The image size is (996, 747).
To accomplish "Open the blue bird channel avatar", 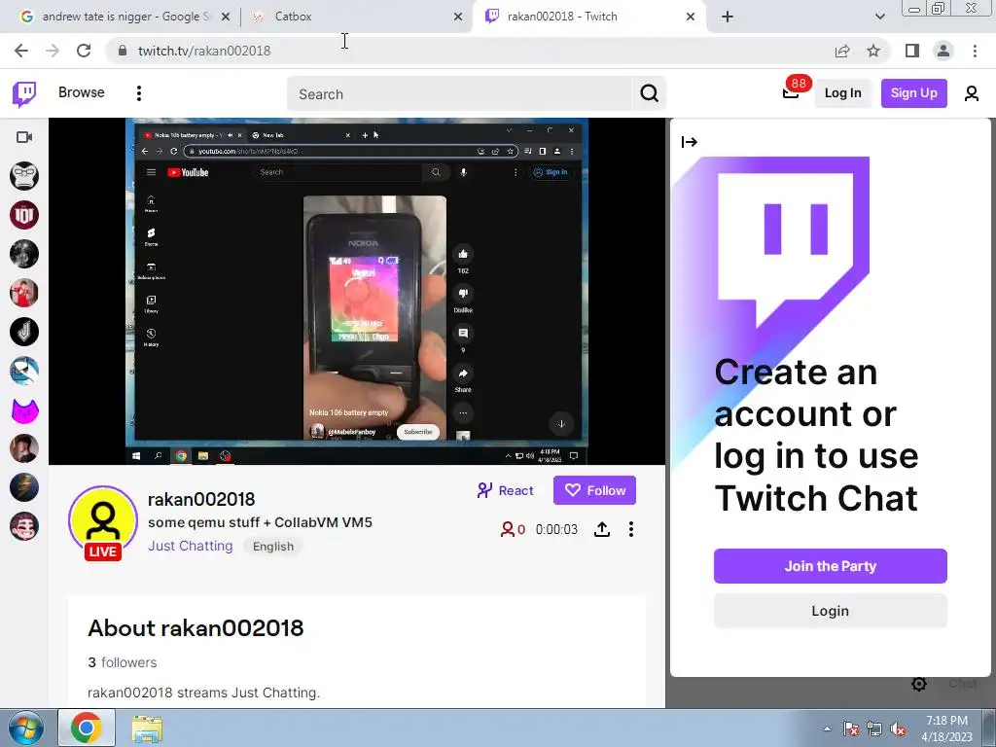I will tap(24, 371).
